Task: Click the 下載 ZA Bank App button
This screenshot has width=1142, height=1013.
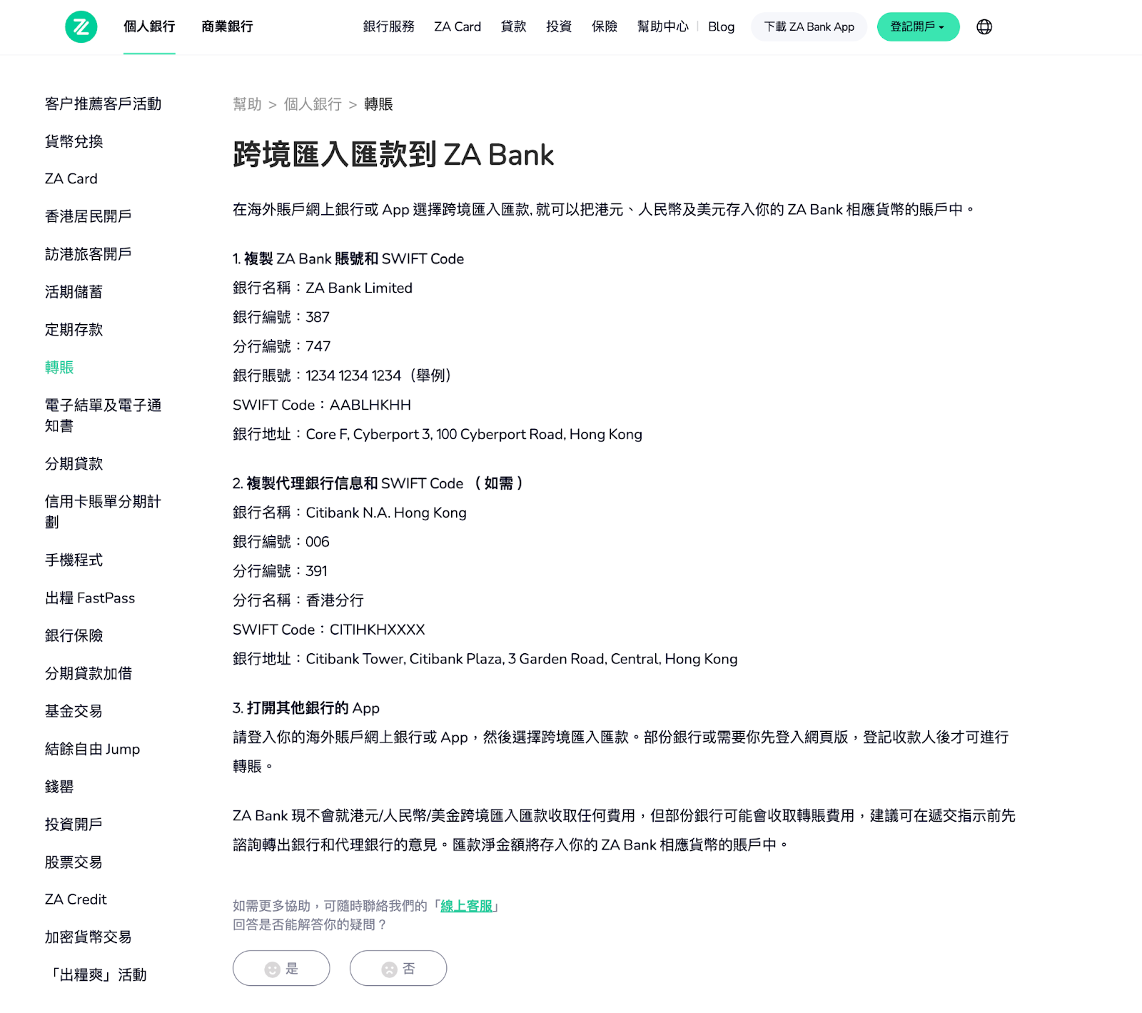Action: coord(809,27)
